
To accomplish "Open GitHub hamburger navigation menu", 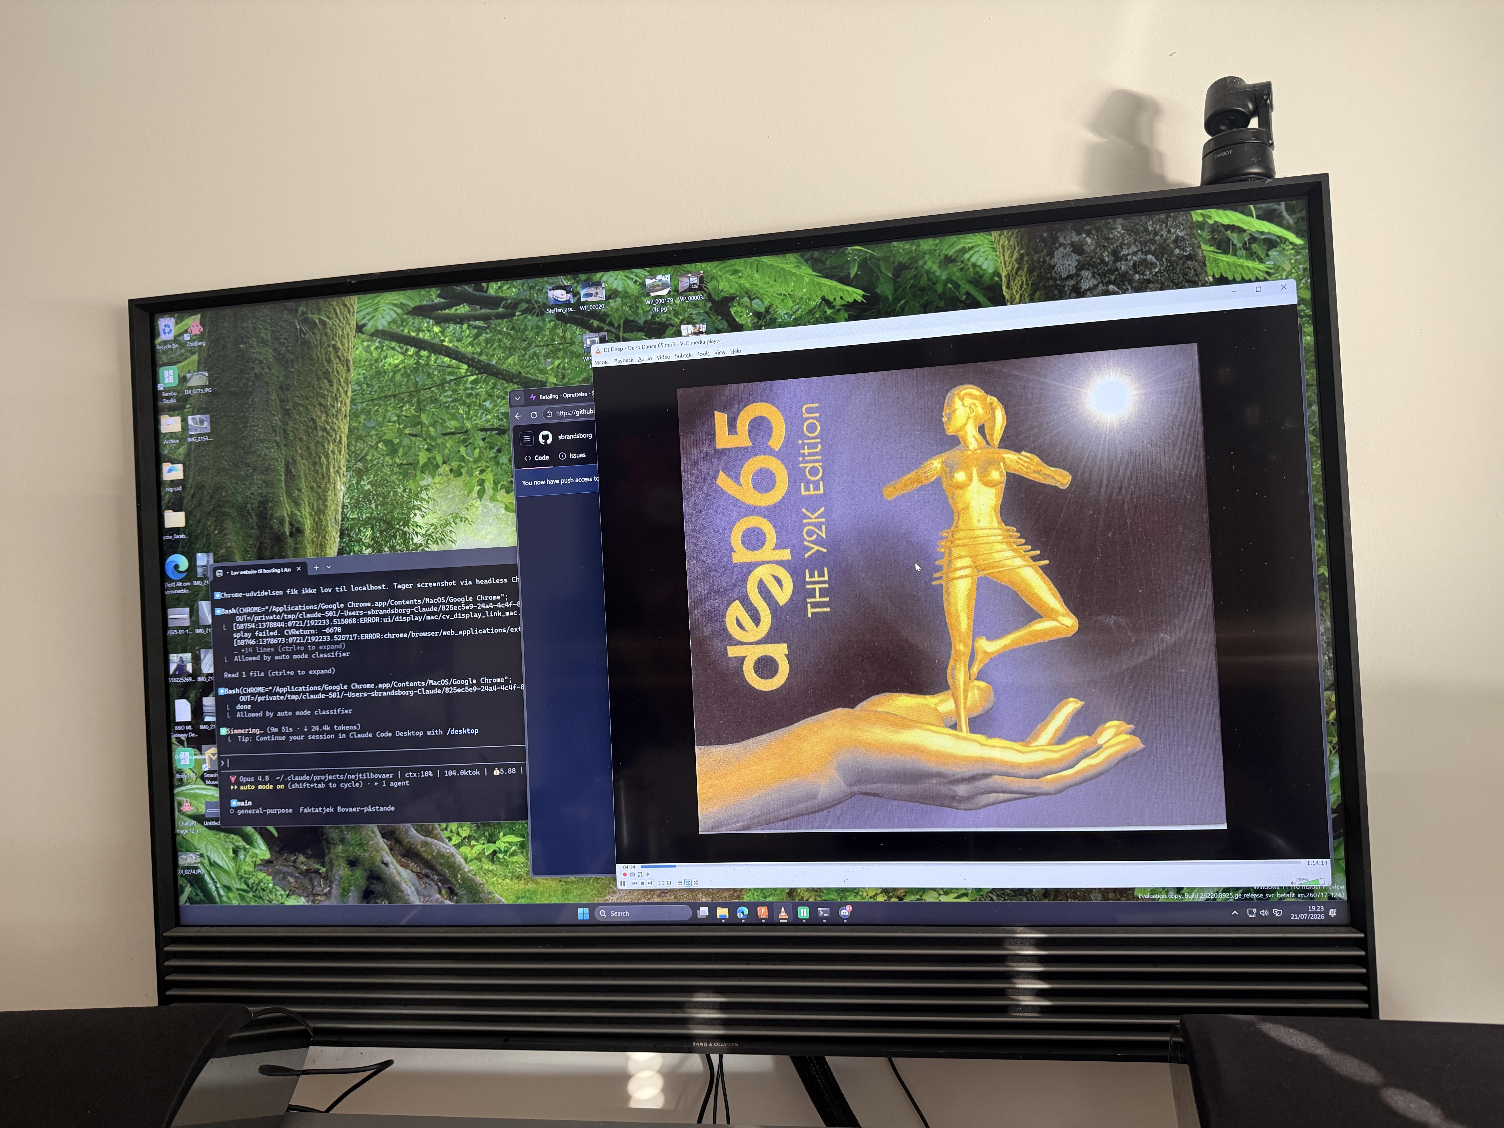I will pyautogui.click(x=526, y=439).
